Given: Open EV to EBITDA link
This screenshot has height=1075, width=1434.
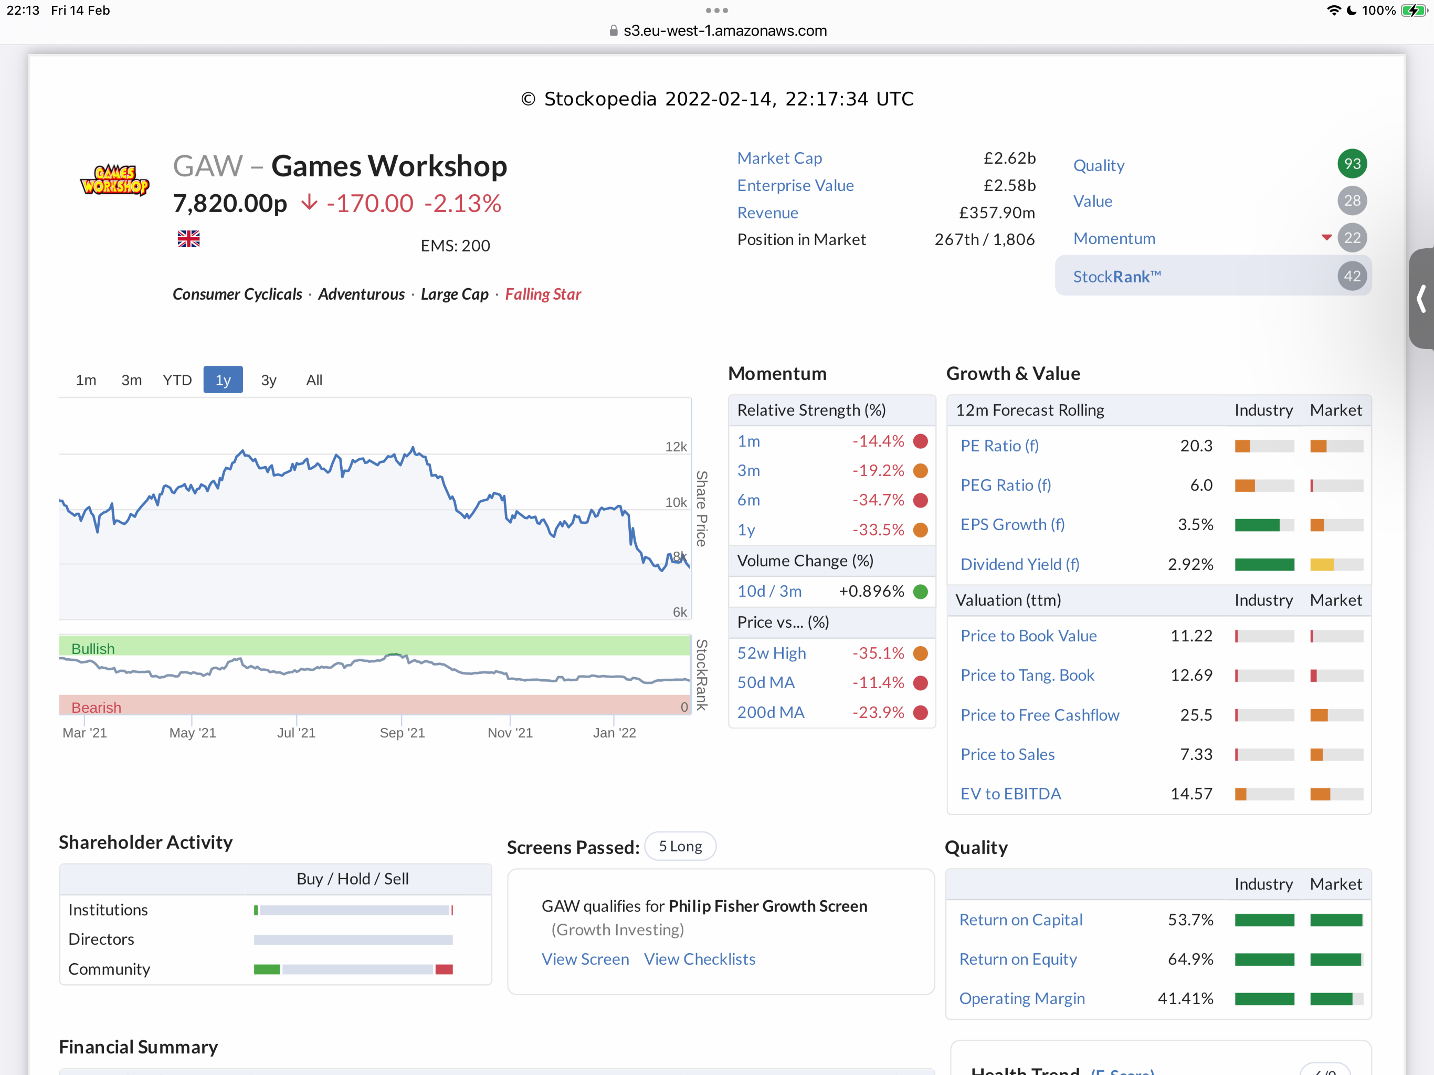Looking at the screenshot, I should point(1010,794).
